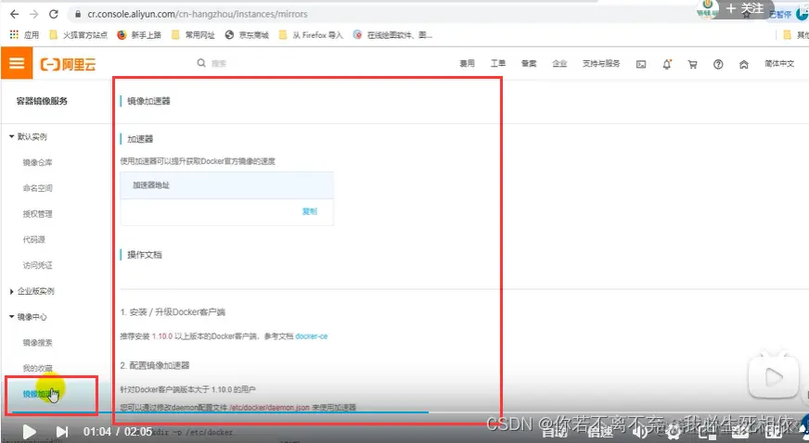The image size is (809, 443).
Task: Open the shopping cart icon
Action: (692, 64)
